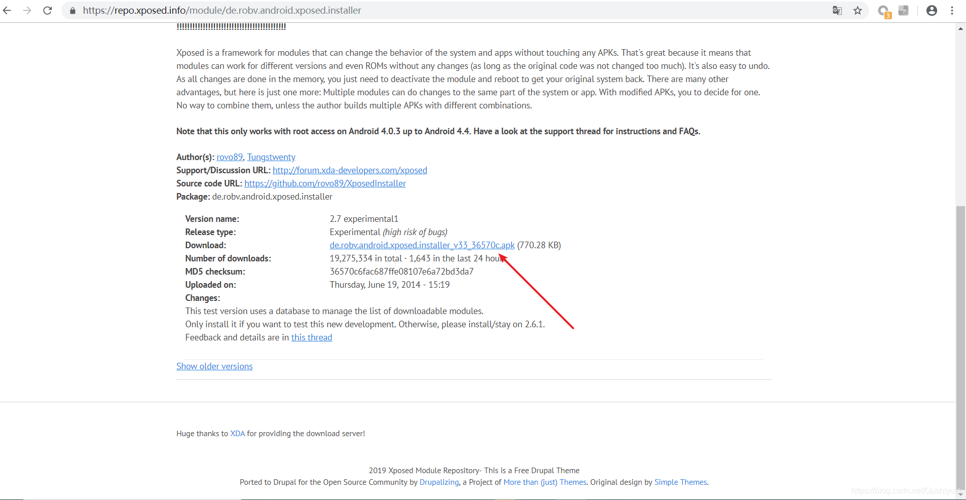
Task: Open author Tungstwenty profile link
Action: (271, 157)
